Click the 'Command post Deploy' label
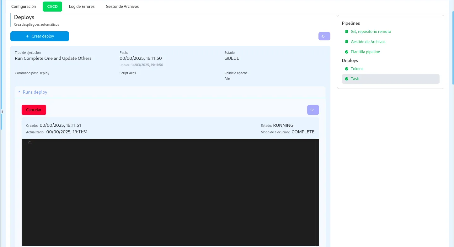The width and height of the screenshot is (454, 247). (32, 73)
